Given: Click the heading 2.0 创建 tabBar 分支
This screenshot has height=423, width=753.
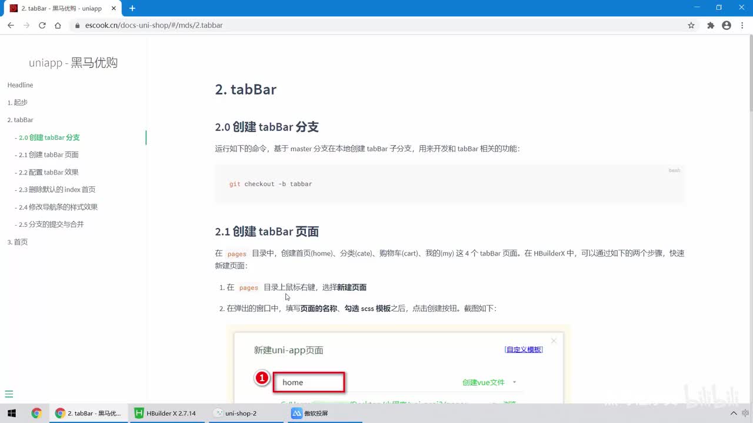Looking at the screenshot, I should (266, 127).
